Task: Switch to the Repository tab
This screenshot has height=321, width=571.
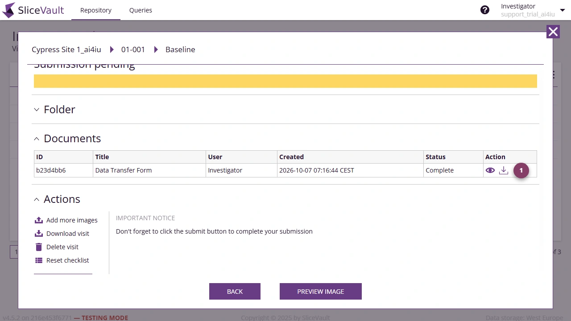Action: 96,10
